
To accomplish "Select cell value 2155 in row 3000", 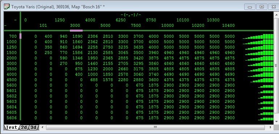I will 108,63.
